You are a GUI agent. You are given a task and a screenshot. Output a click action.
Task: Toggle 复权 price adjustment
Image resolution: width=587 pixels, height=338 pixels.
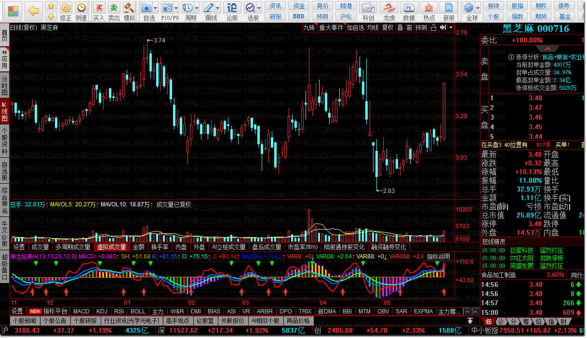pyautogui.click(x=387, y=27)
